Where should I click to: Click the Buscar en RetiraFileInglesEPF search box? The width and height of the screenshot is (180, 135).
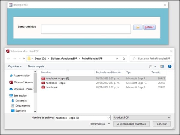pyautogui.click(x=152, y=59)
